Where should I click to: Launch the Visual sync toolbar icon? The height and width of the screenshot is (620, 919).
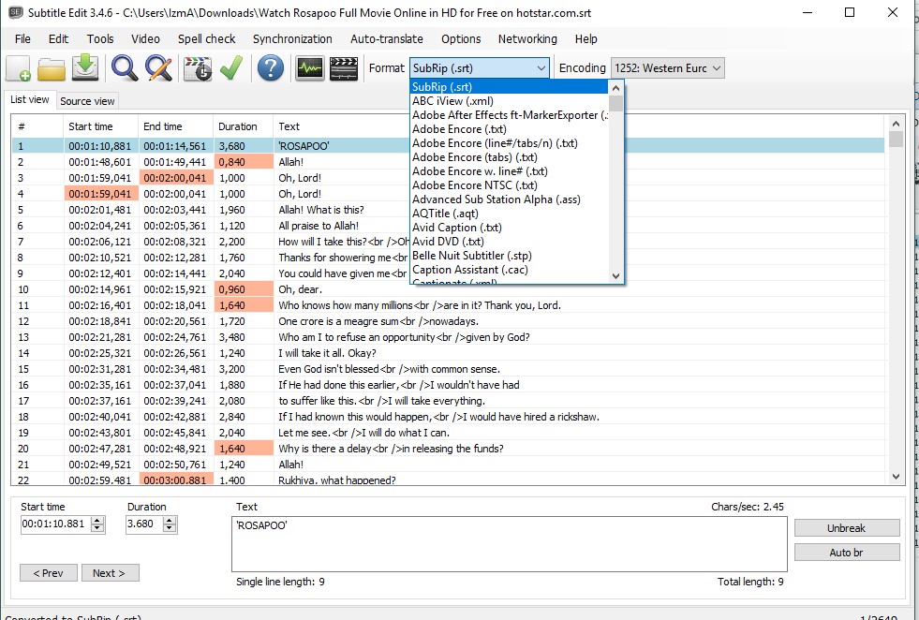coord(198,68)
